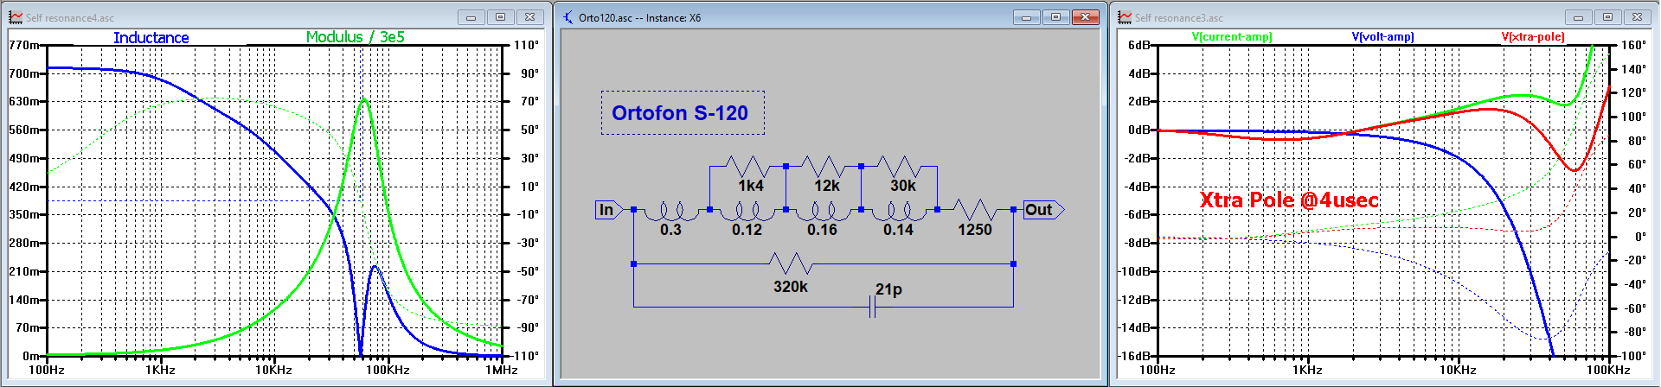The height and width of the screenshot is (387, 1661).
Task: Close the Self resonance4.asc window
Action: 529,17
